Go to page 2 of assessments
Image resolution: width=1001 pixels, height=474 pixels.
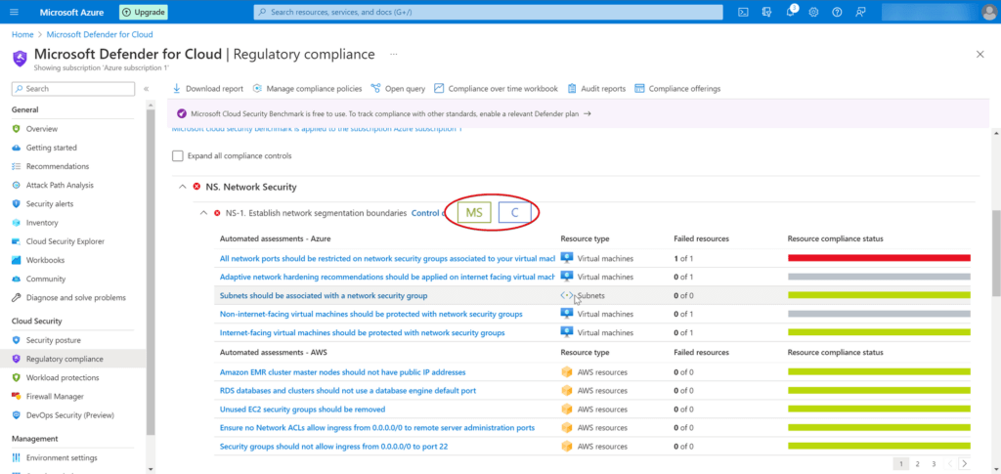(917, 464)
